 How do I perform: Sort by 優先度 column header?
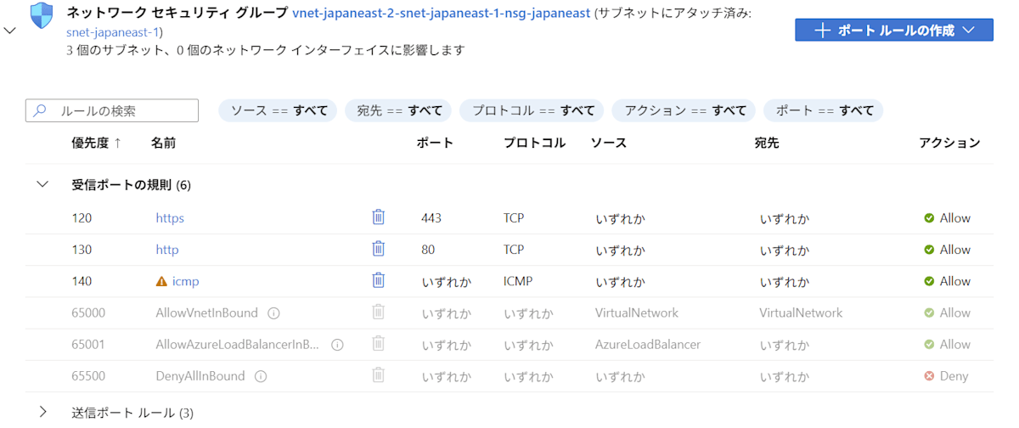(x=96, y=143)
